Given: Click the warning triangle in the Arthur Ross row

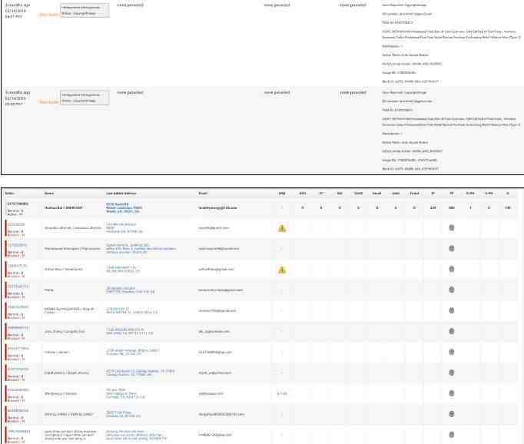Looking at the screenshot, I should click(x=282, y=270).
